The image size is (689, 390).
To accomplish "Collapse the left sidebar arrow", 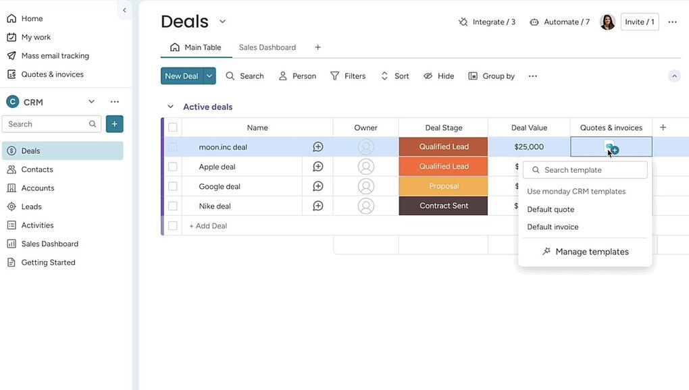I will (x=124, y=10).
